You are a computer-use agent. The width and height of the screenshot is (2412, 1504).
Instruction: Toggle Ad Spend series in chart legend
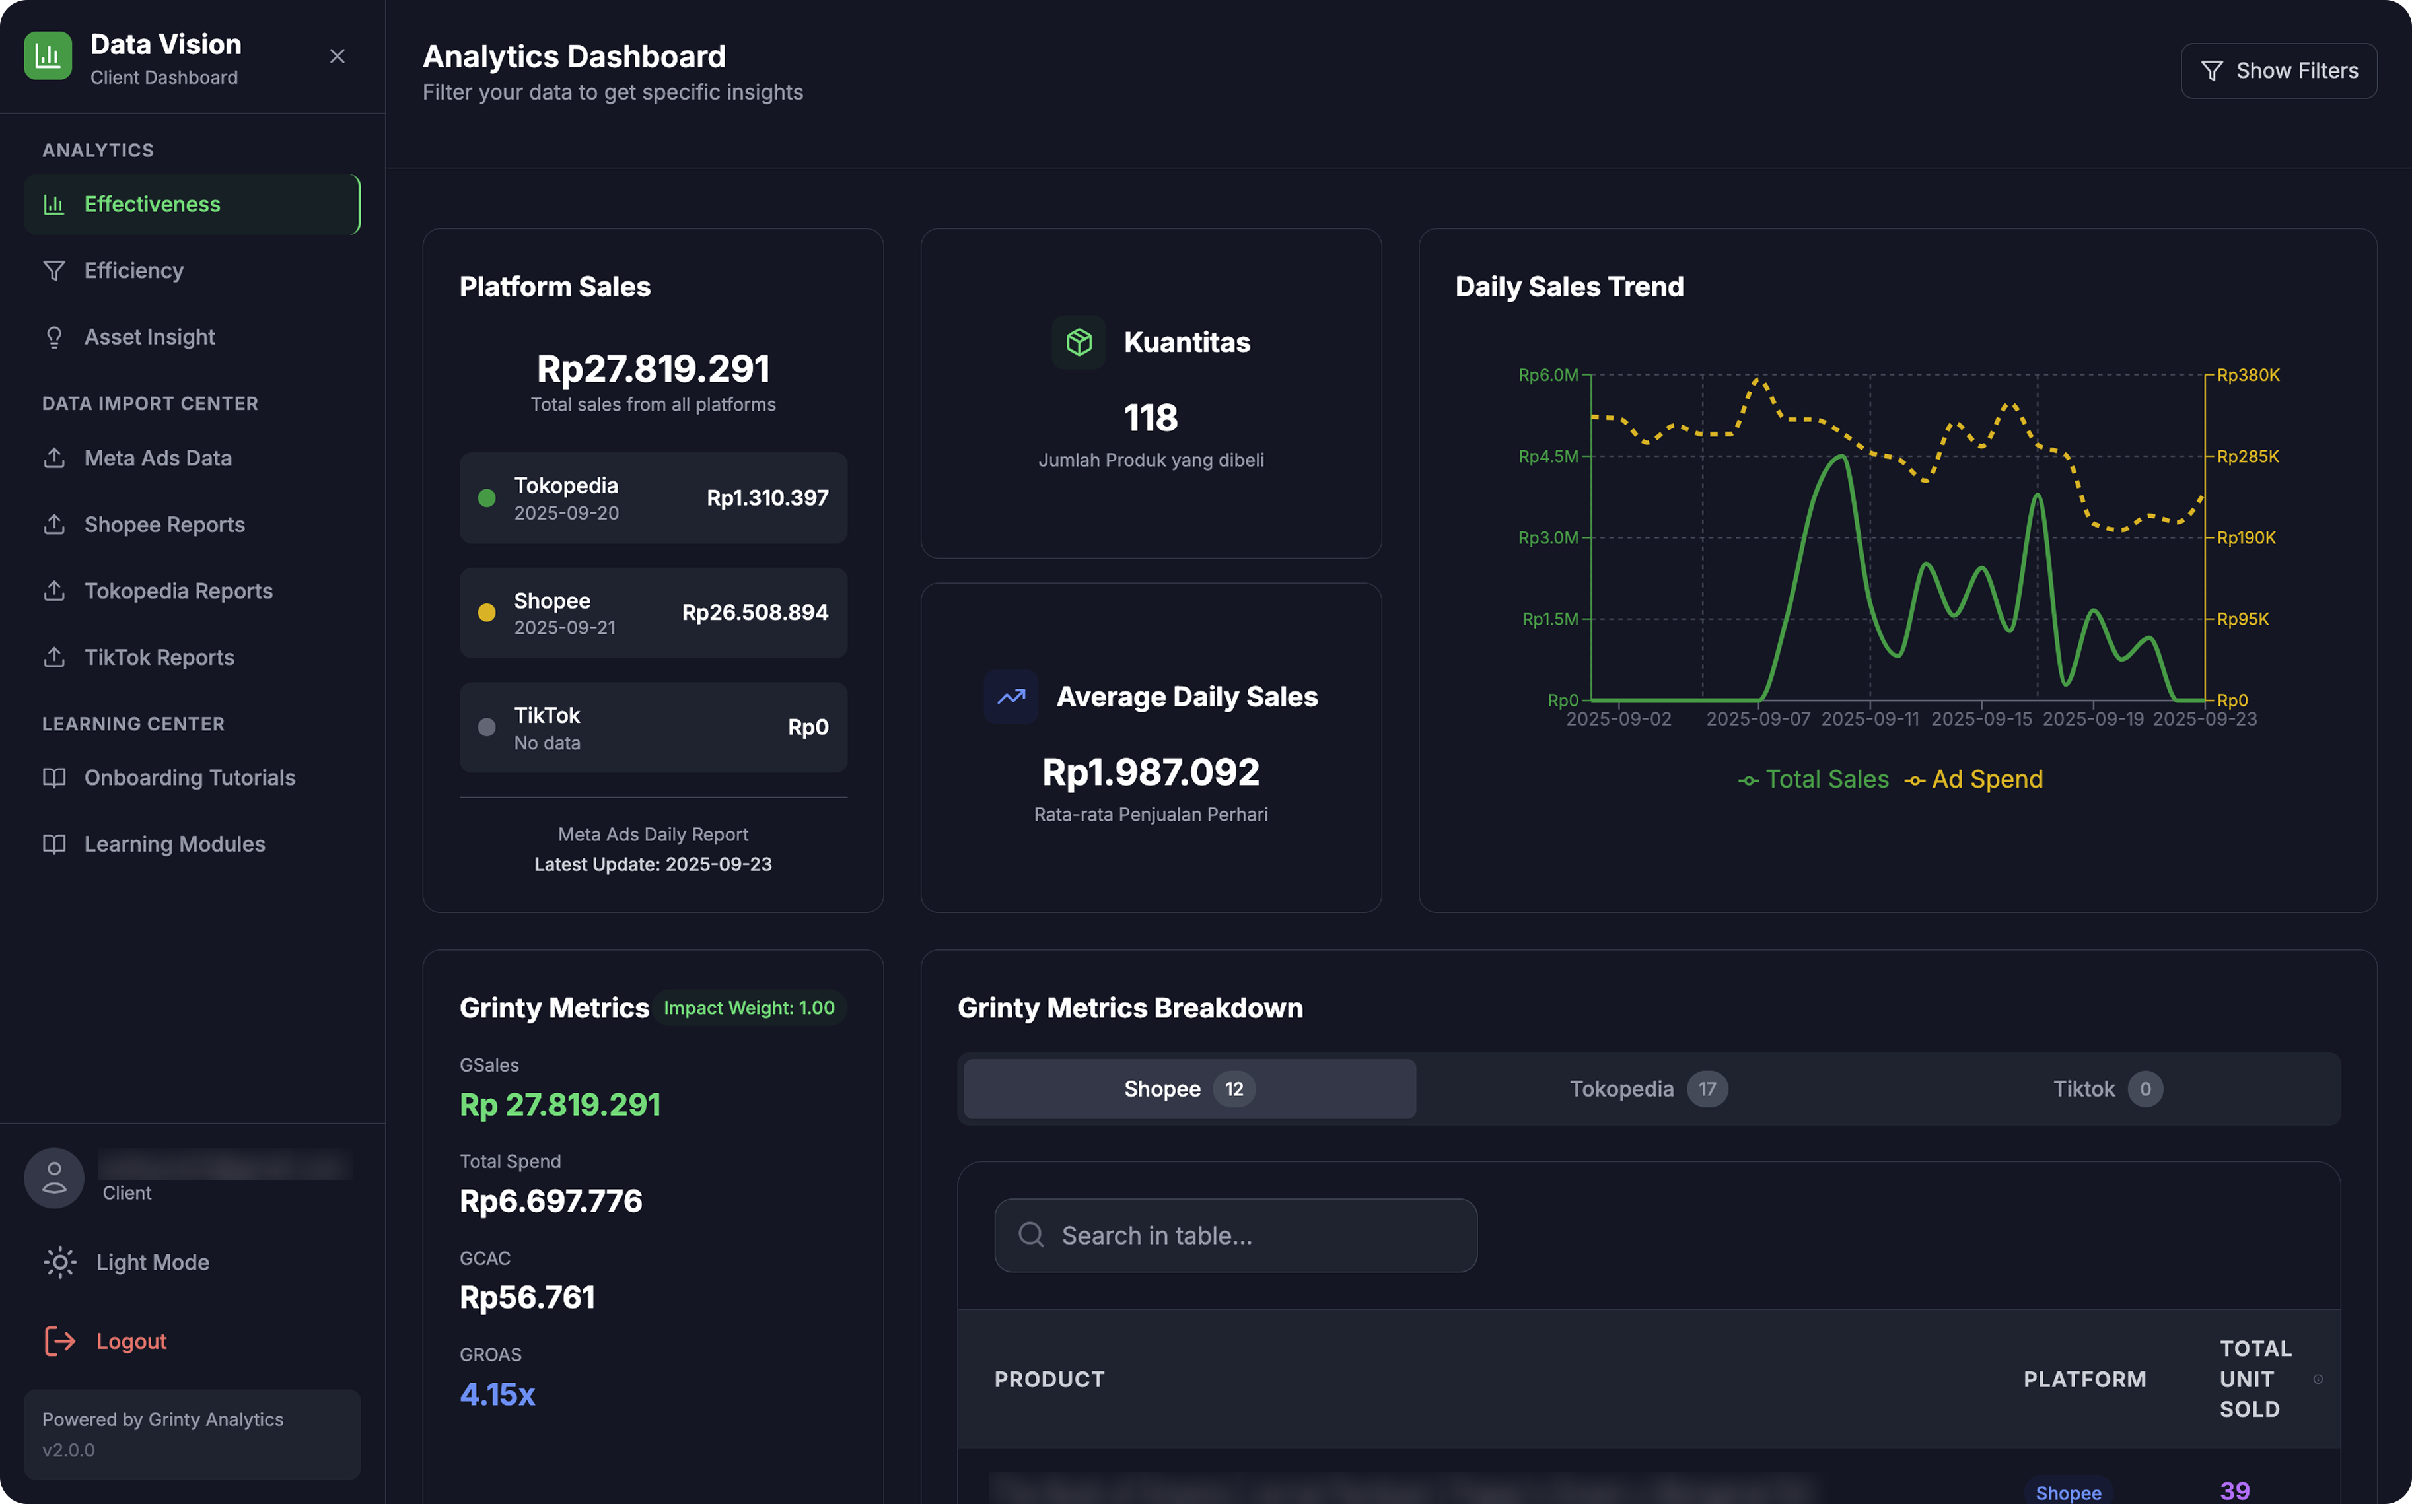click(1974, 780)
